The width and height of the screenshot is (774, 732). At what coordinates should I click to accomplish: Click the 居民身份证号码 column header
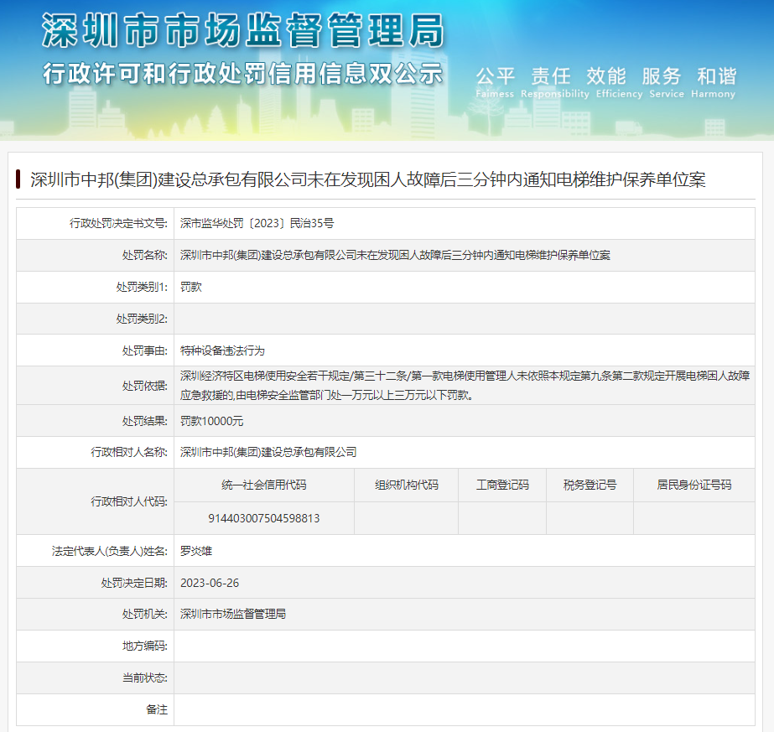click(x=694, y=485)
